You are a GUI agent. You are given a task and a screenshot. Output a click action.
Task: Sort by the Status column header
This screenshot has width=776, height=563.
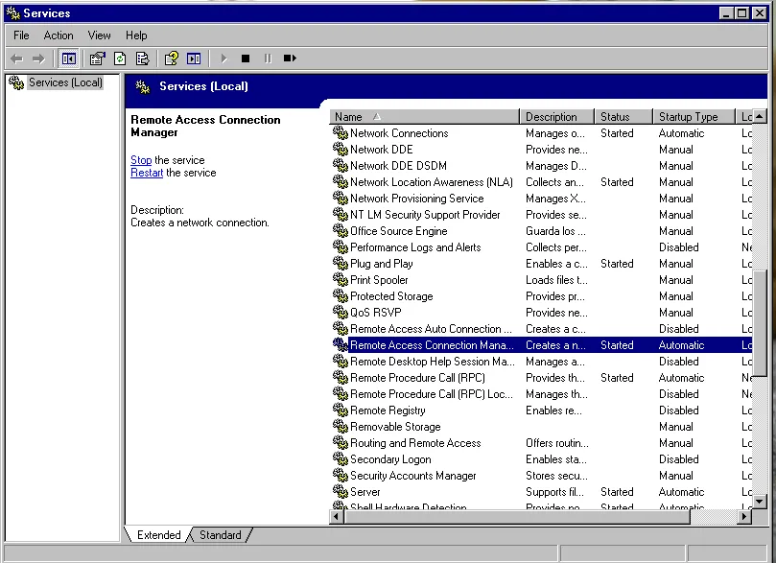[x=623, y=117]
